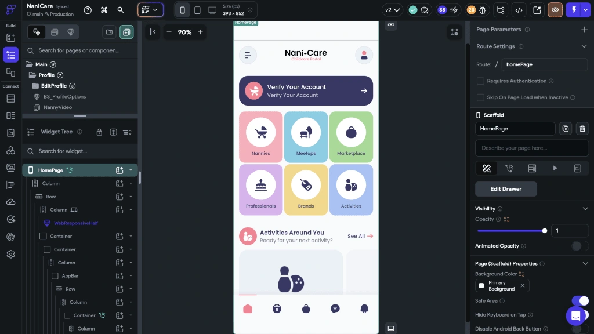Open the debug bug icon
This screenshot has width=594, height=334.
(x=482, y=10)
